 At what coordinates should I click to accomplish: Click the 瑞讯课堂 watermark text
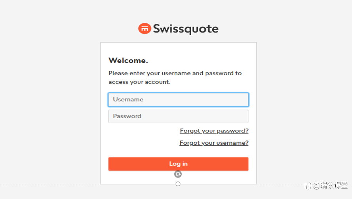334,186
